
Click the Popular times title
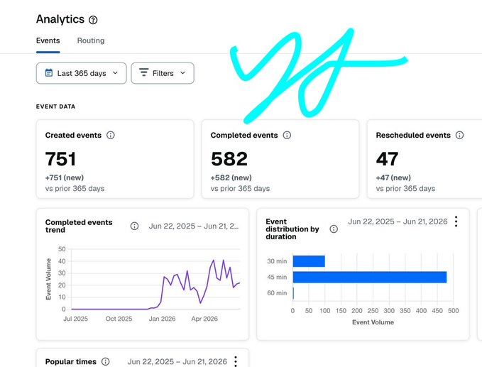coord(71,362)
